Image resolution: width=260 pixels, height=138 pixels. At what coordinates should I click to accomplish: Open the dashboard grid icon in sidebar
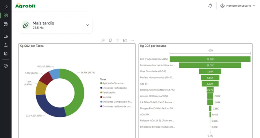[6, 15]
